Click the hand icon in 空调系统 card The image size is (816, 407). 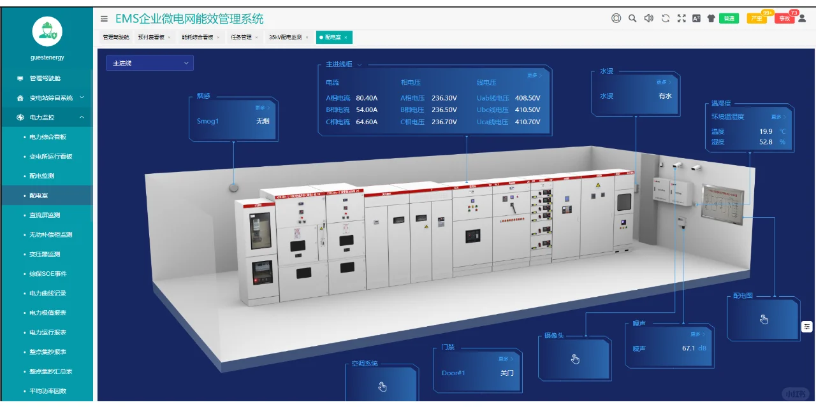382,387
